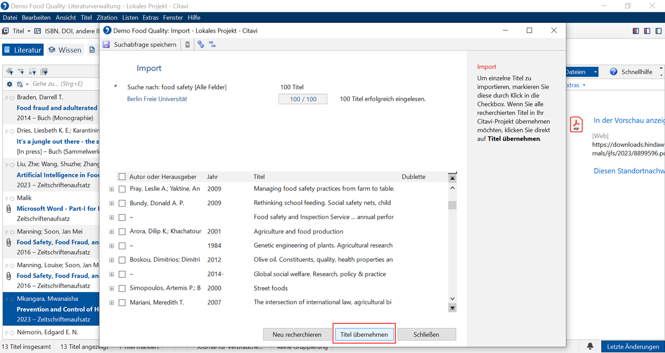
Task: Switch to the Wissen tab
Action: coord(65,50)
